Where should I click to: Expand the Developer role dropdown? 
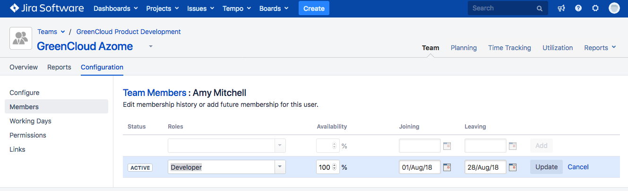[280, 167]
